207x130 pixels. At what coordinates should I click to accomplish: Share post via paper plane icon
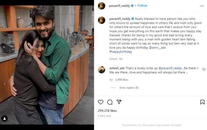tap(119, 102)
